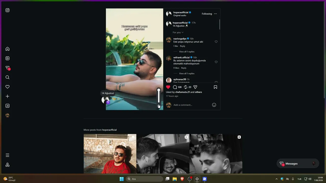Image resolution: width=326 pixels, height=183 pixels.
Task: Click the page's vertical scrollbar
Action: [324, 50]
